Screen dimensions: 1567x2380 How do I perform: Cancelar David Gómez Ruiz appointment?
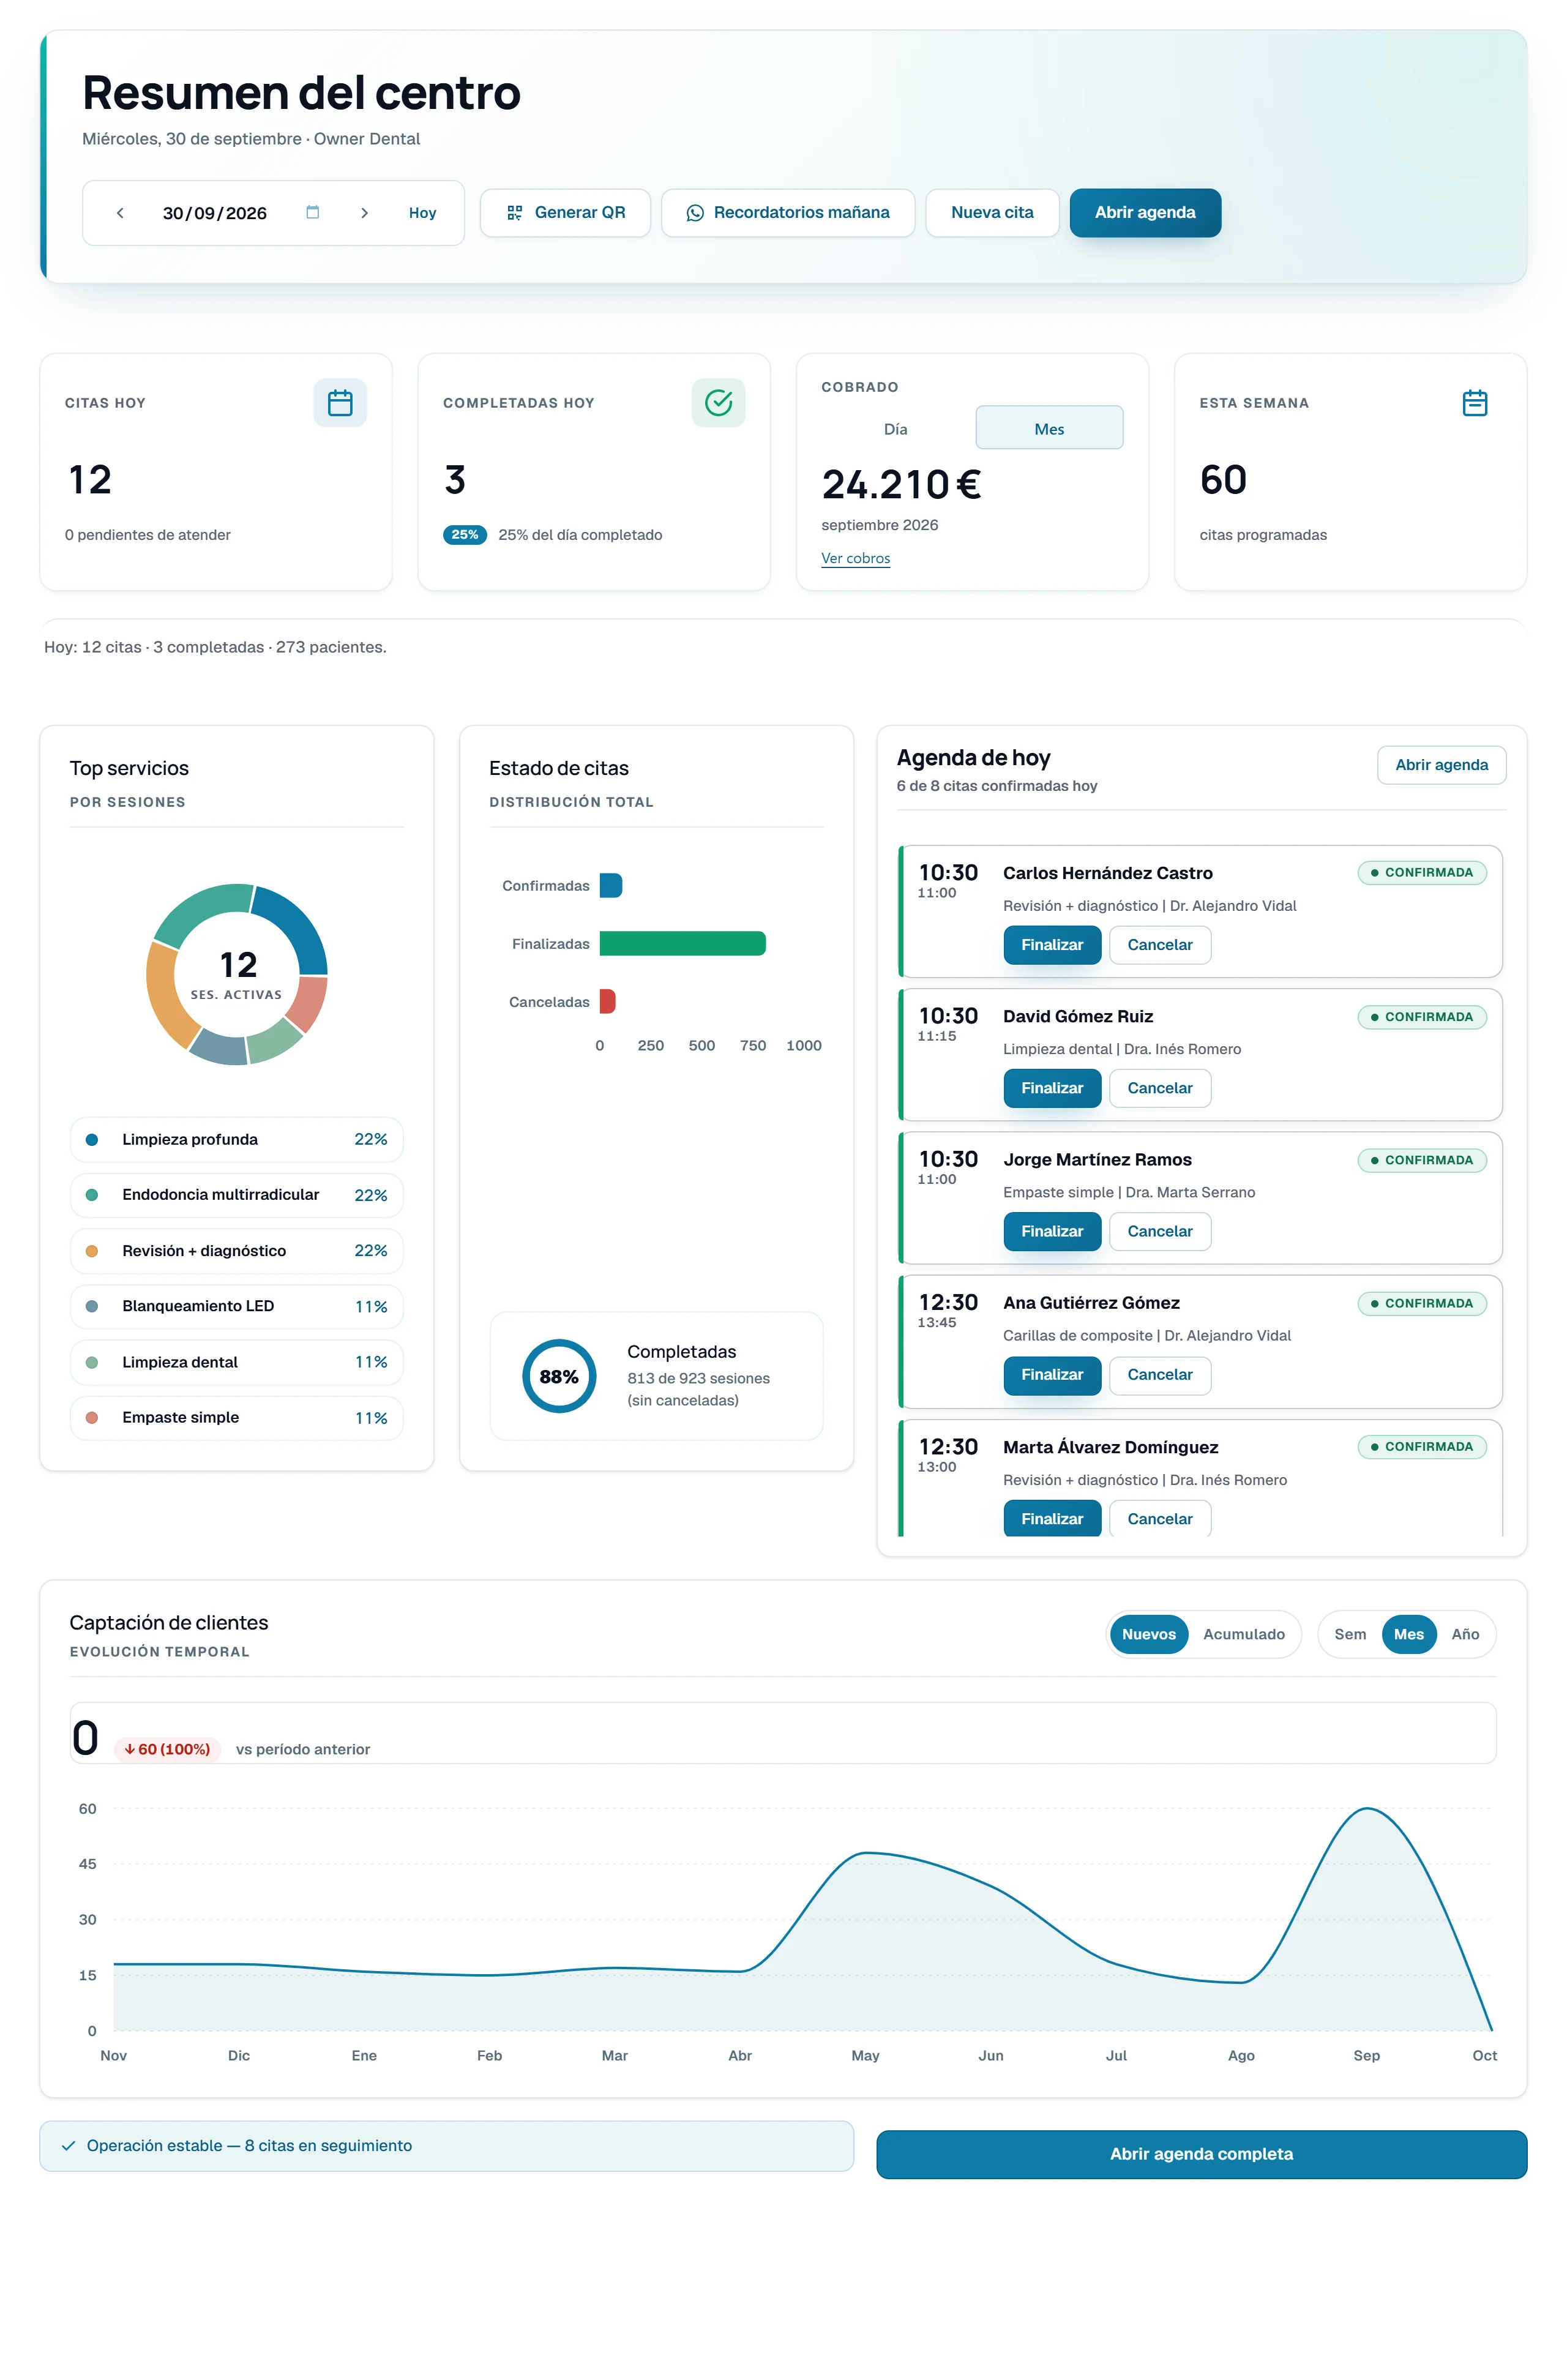1160,1088
